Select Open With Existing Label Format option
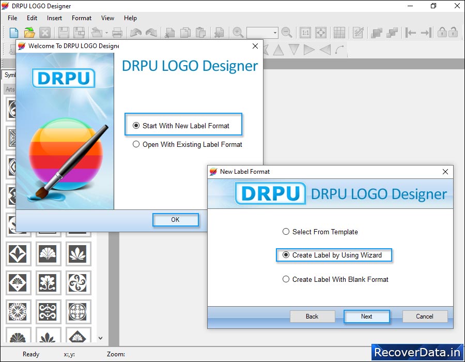465x362 pixels. (188, 144)
